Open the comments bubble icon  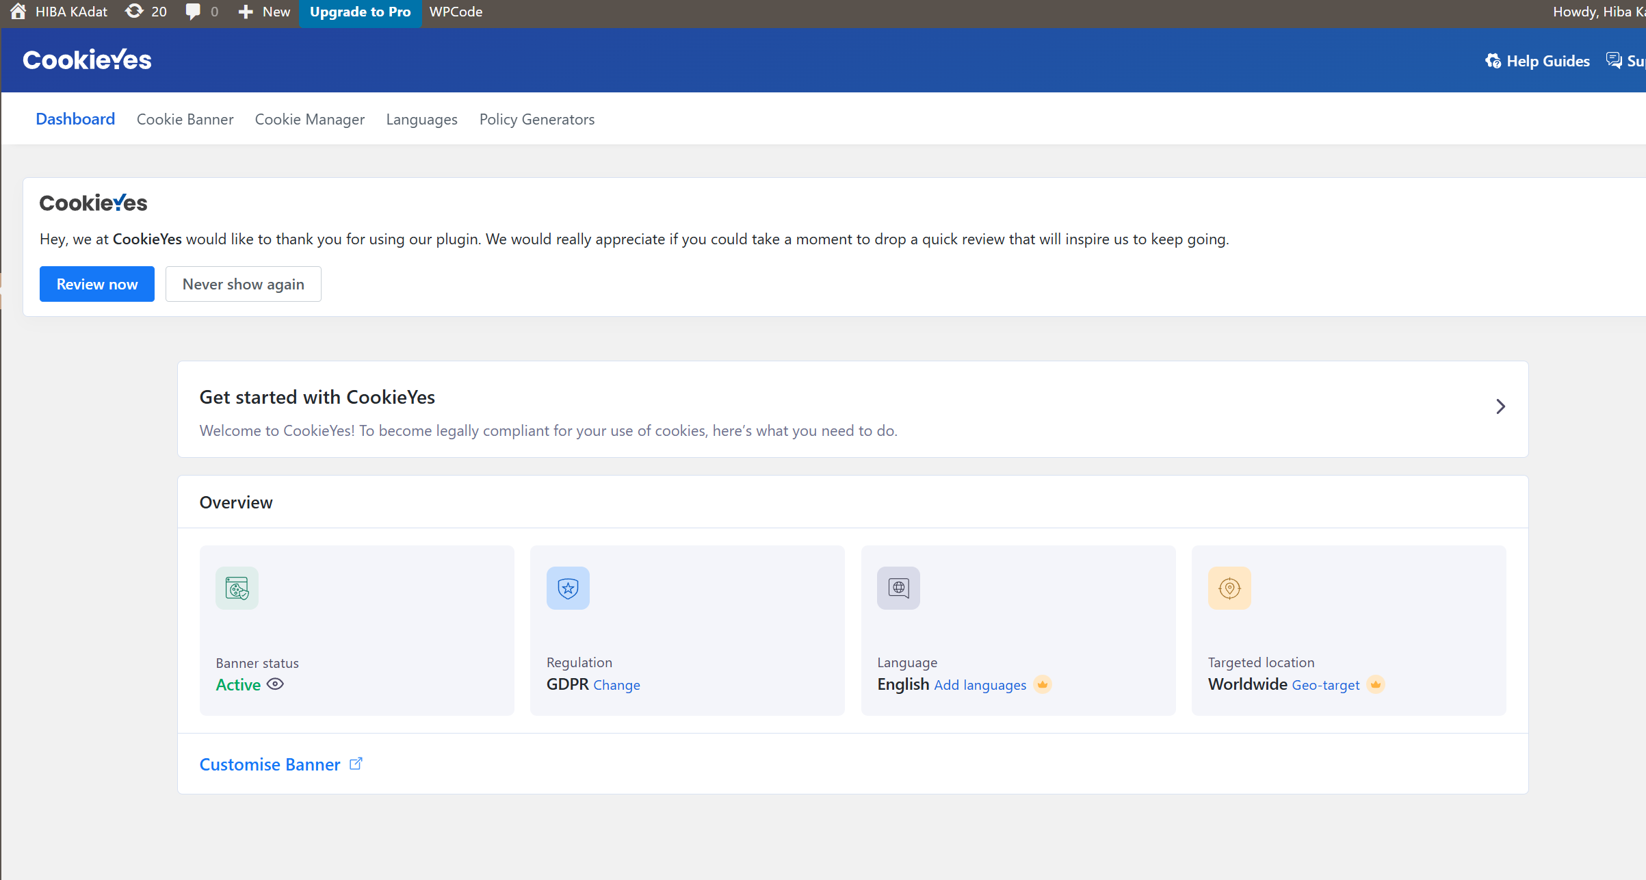pos(193,12)
